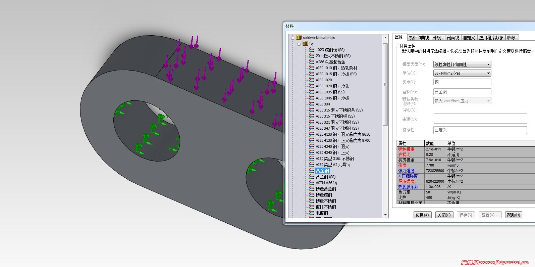
Task: Click the material icon beside 1023 碳钢板 (SS)
Action: pos(312,50)
